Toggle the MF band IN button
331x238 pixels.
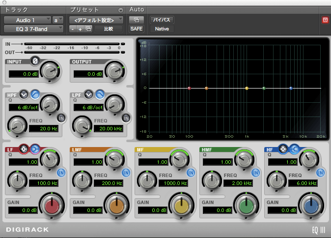click(191, 173)
